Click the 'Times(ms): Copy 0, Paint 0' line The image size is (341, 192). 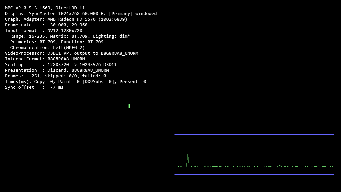pos(76,82)
